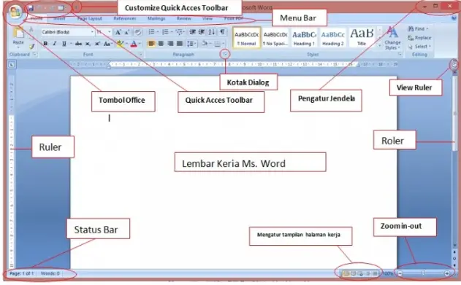Image resolution: width=461 pixels, height=285 pixels.
Task: Toggle Subscript formatting
Action: click(x=88, y=44)
